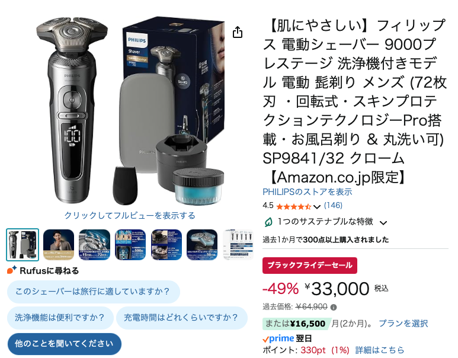458x358 pixels.
Task: Ask Rufus if shaver suits travel
Action: pos(94,292)
